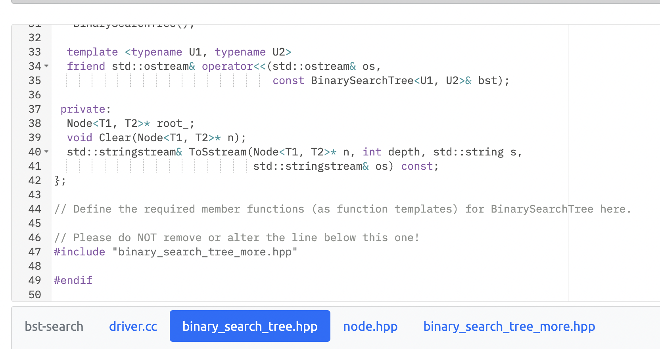660x349 pixels.
Task: Open the binary_search_tree_more.hpp tab
Action: (509, 326)
